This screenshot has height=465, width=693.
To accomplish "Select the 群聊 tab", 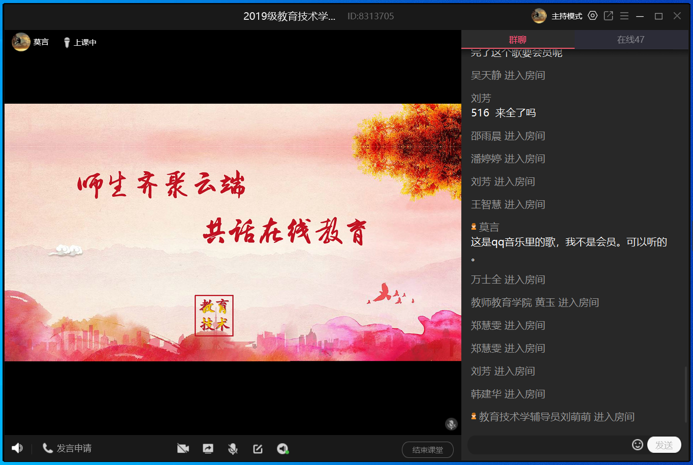I will click(x=518, y=40).
